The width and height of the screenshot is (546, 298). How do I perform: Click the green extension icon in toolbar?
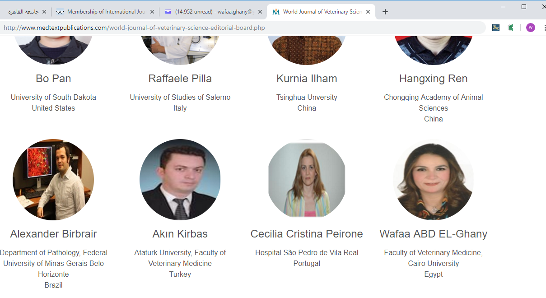click(x=511, y=28)
